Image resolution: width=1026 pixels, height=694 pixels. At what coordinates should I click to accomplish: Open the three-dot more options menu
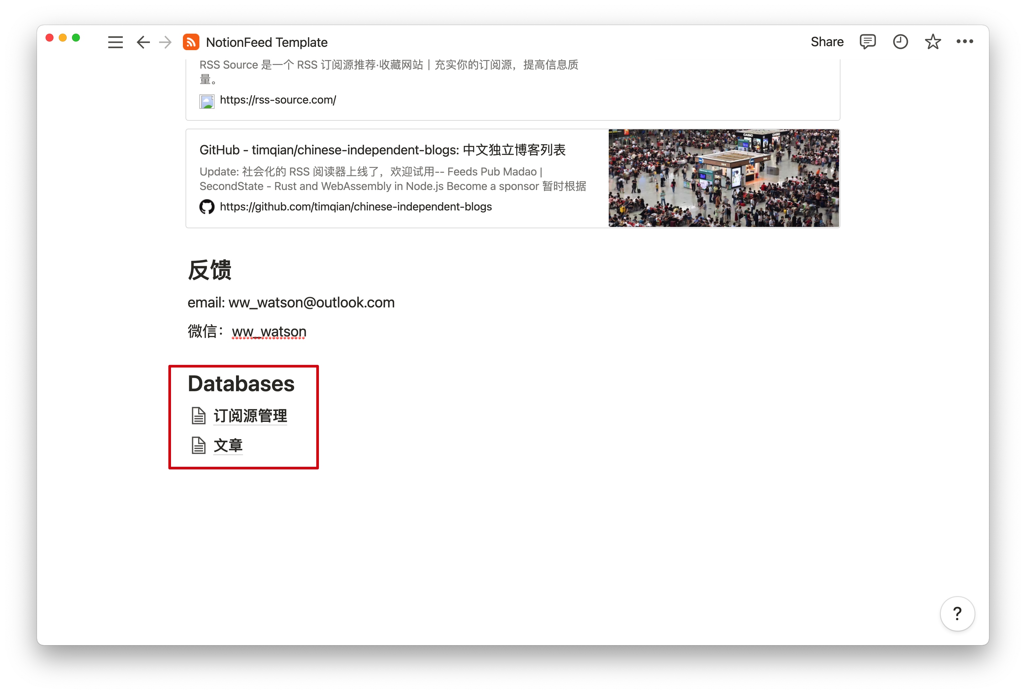coord(964,42)
